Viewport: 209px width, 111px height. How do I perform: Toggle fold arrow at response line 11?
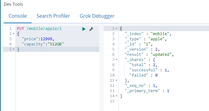point(116,80)
